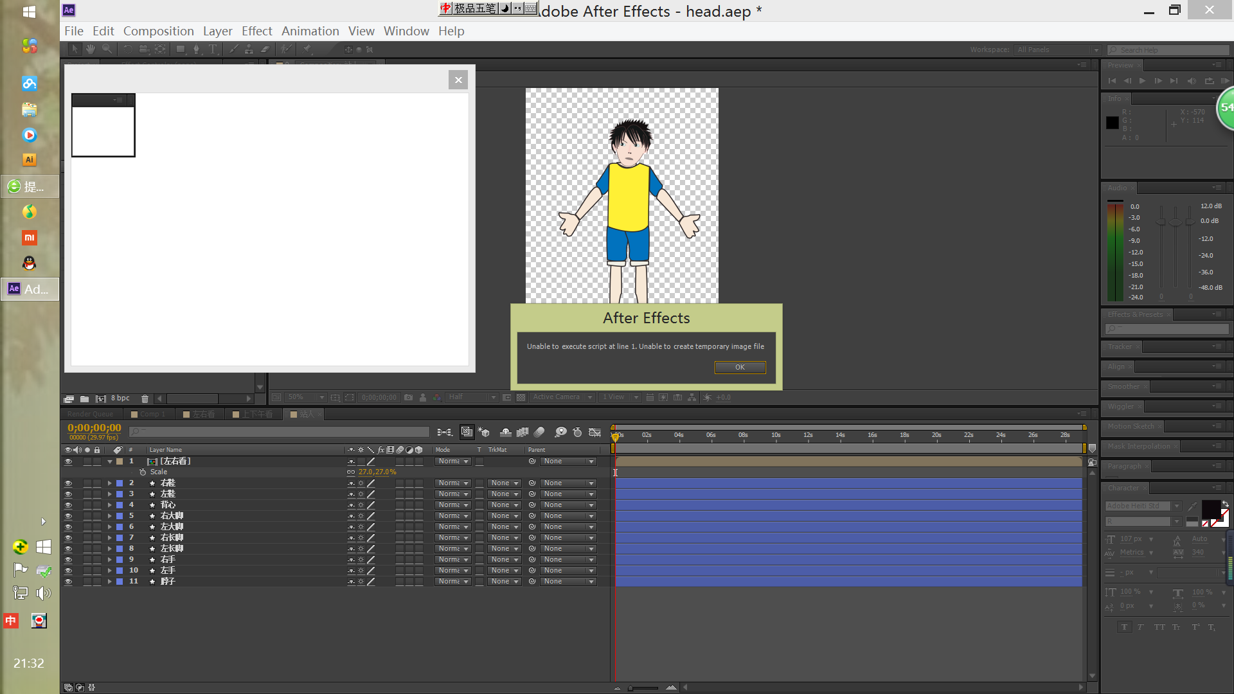Open the Animation menu
Viewport: 1234px width, 694px height.
[x=310, y=31]
